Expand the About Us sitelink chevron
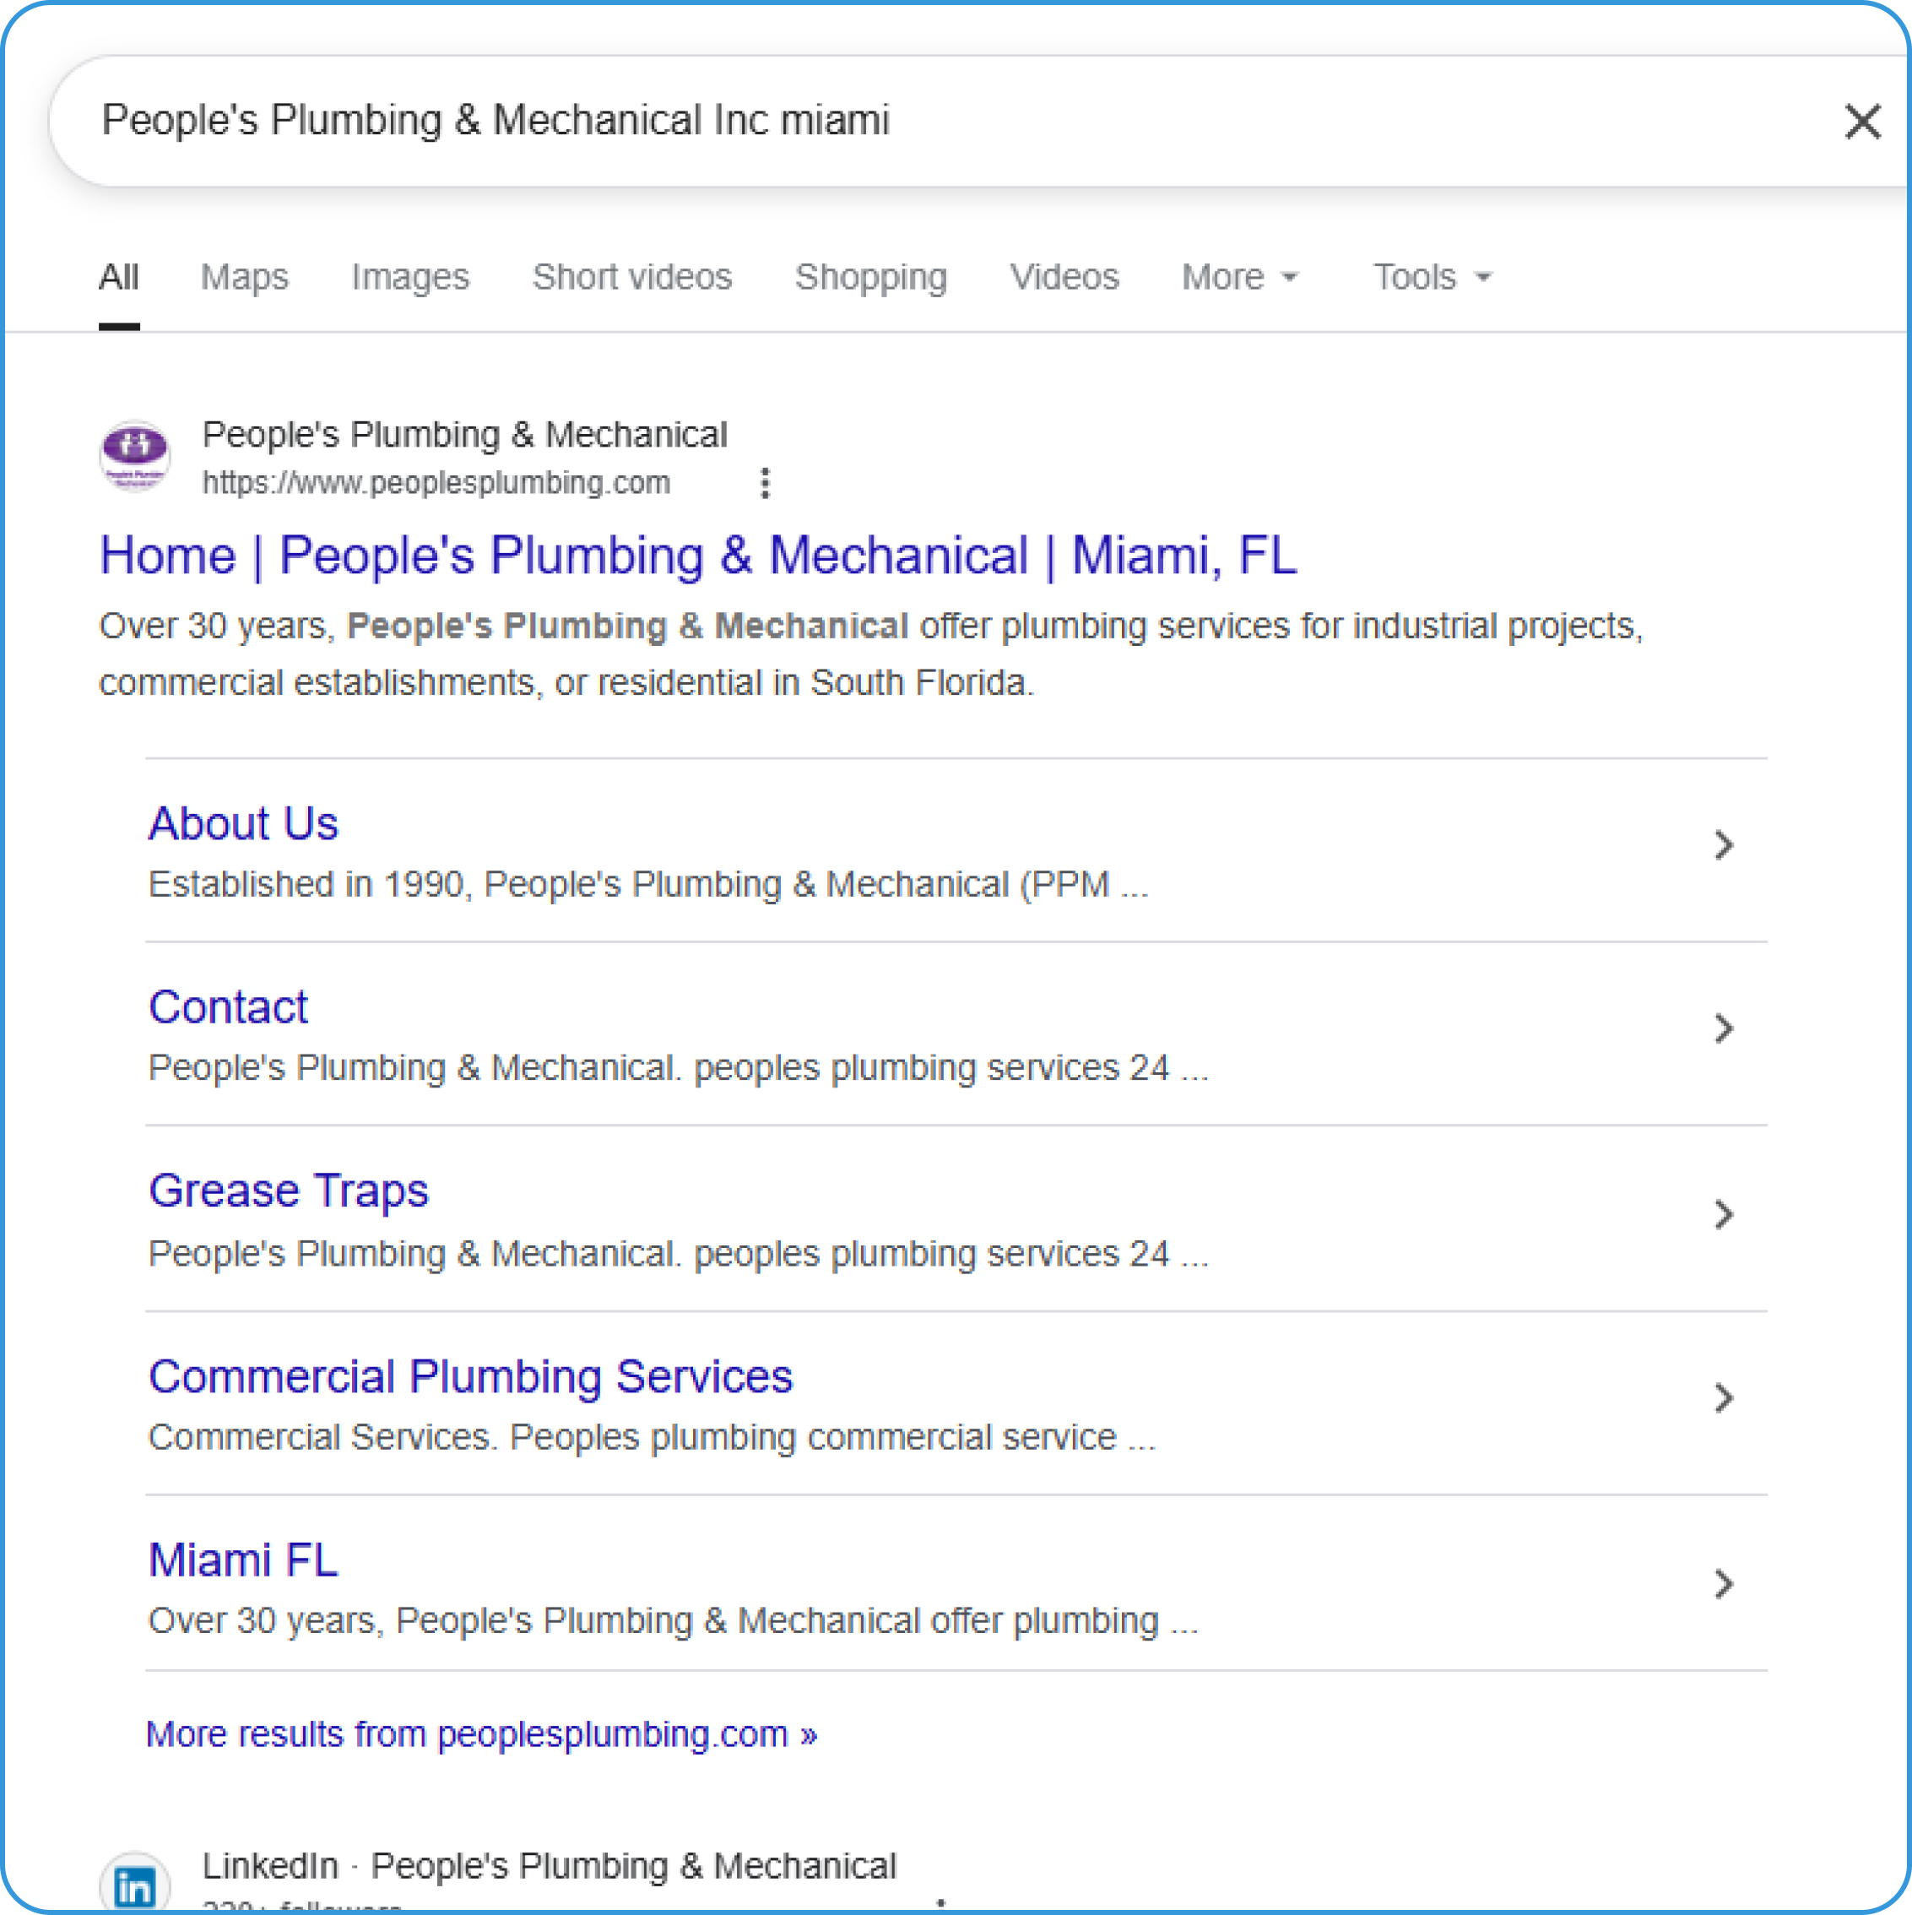 pyautogui.click(x=1723, y=844)
